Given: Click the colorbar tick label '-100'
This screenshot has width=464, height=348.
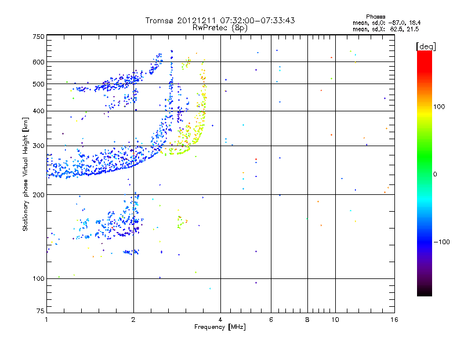Looking at the screenshot, I should (442, 242).
